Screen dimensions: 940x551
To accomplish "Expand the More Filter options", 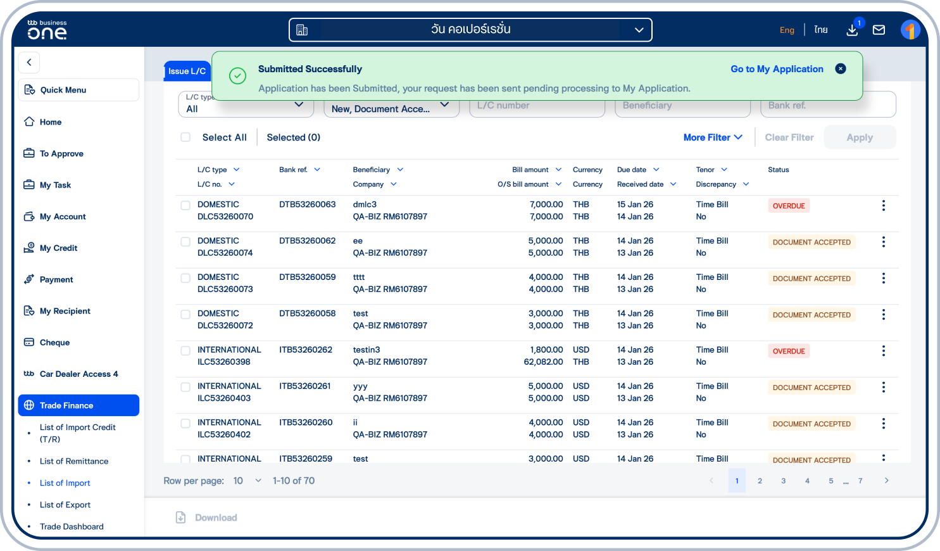I will click(712, 137).
